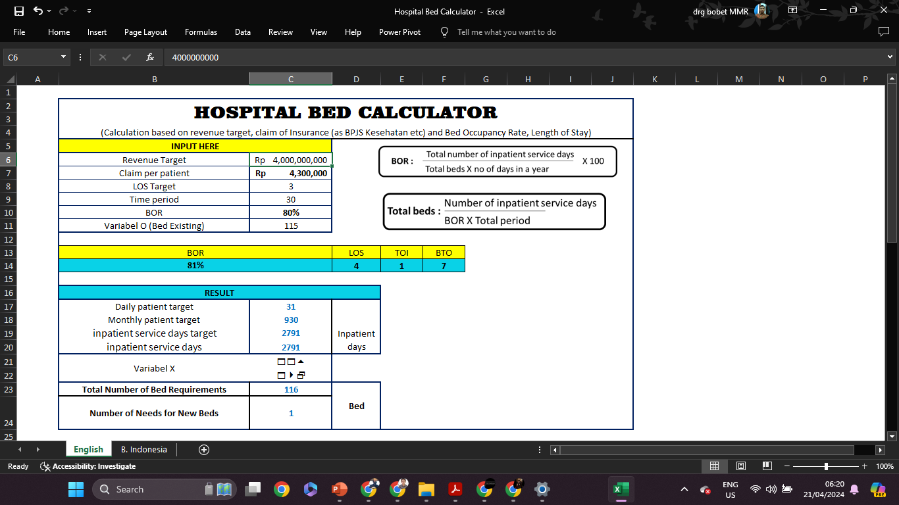Undo the last action

click(38, 11)
